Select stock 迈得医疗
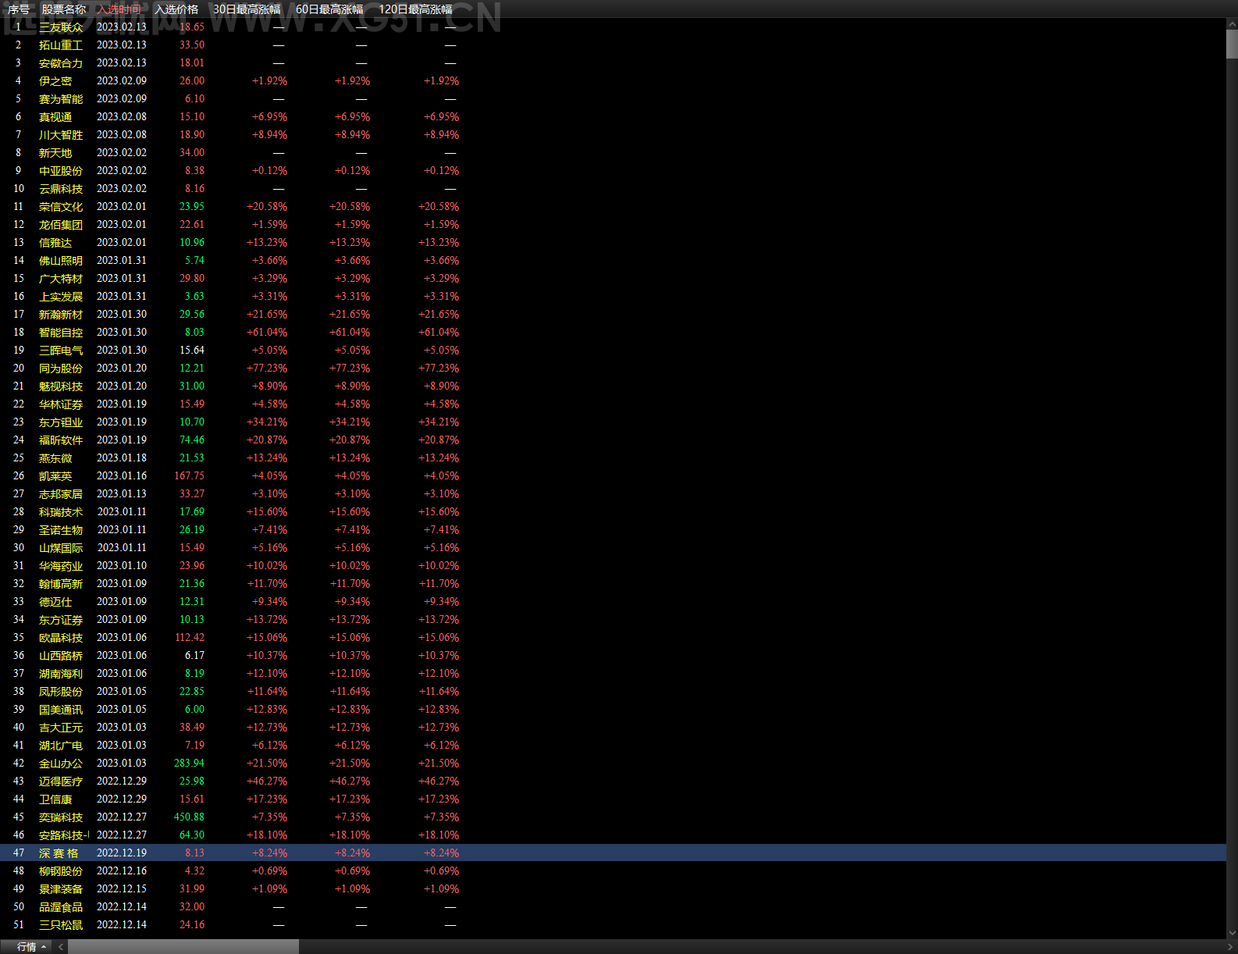The height and width of the screenshot is (954, 1238). (61, 781)
